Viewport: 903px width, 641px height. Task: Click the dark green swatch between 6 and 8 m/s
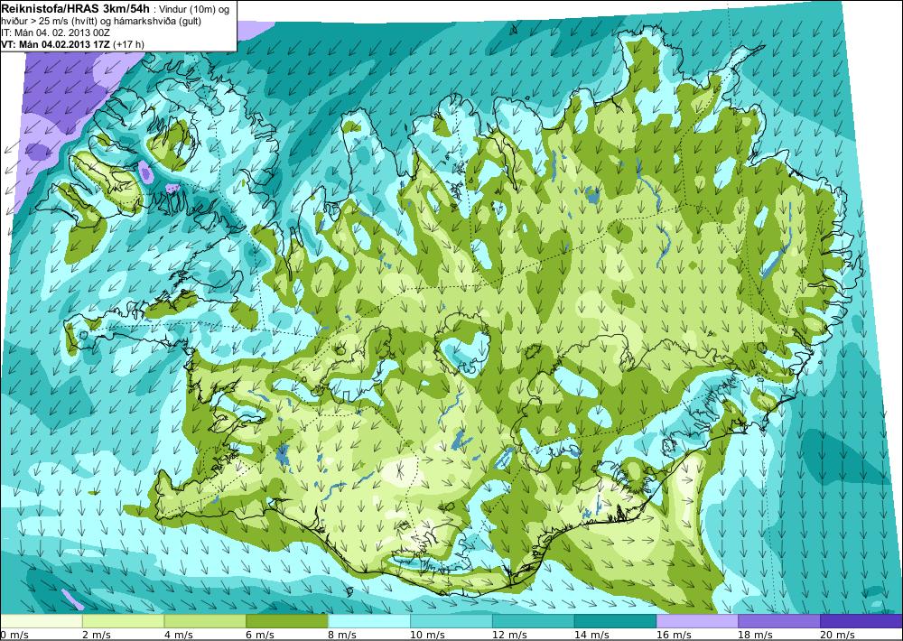287,621
